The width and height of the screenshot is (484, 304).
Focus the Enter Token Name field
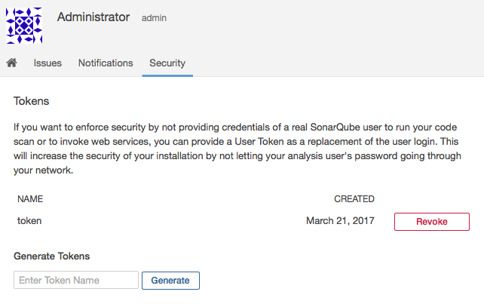coord(76,280)
